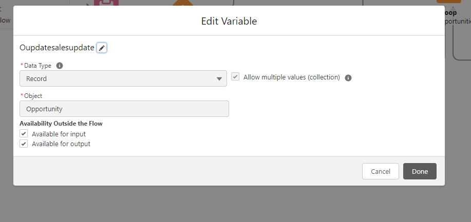Click the Edit Variable dialog title
The height and width of the screenshot is (222, 471).
[229, 21]
